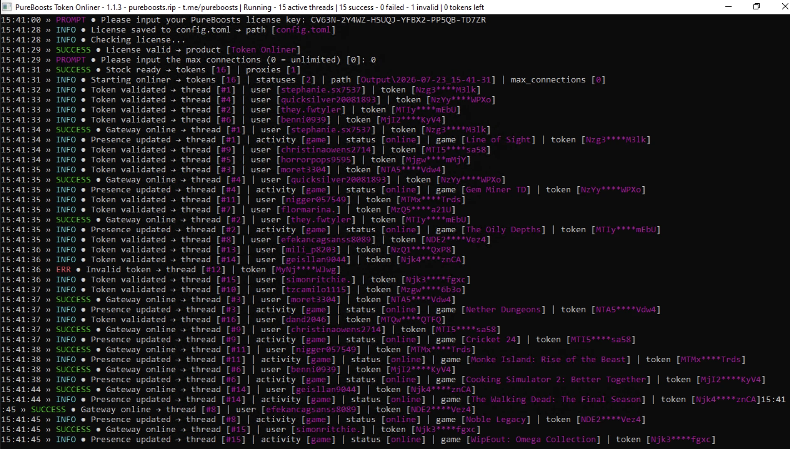Click the invalid token MyNj****WJwg
790x449 pixels.
pyautogui.click(x=306, y=270)
